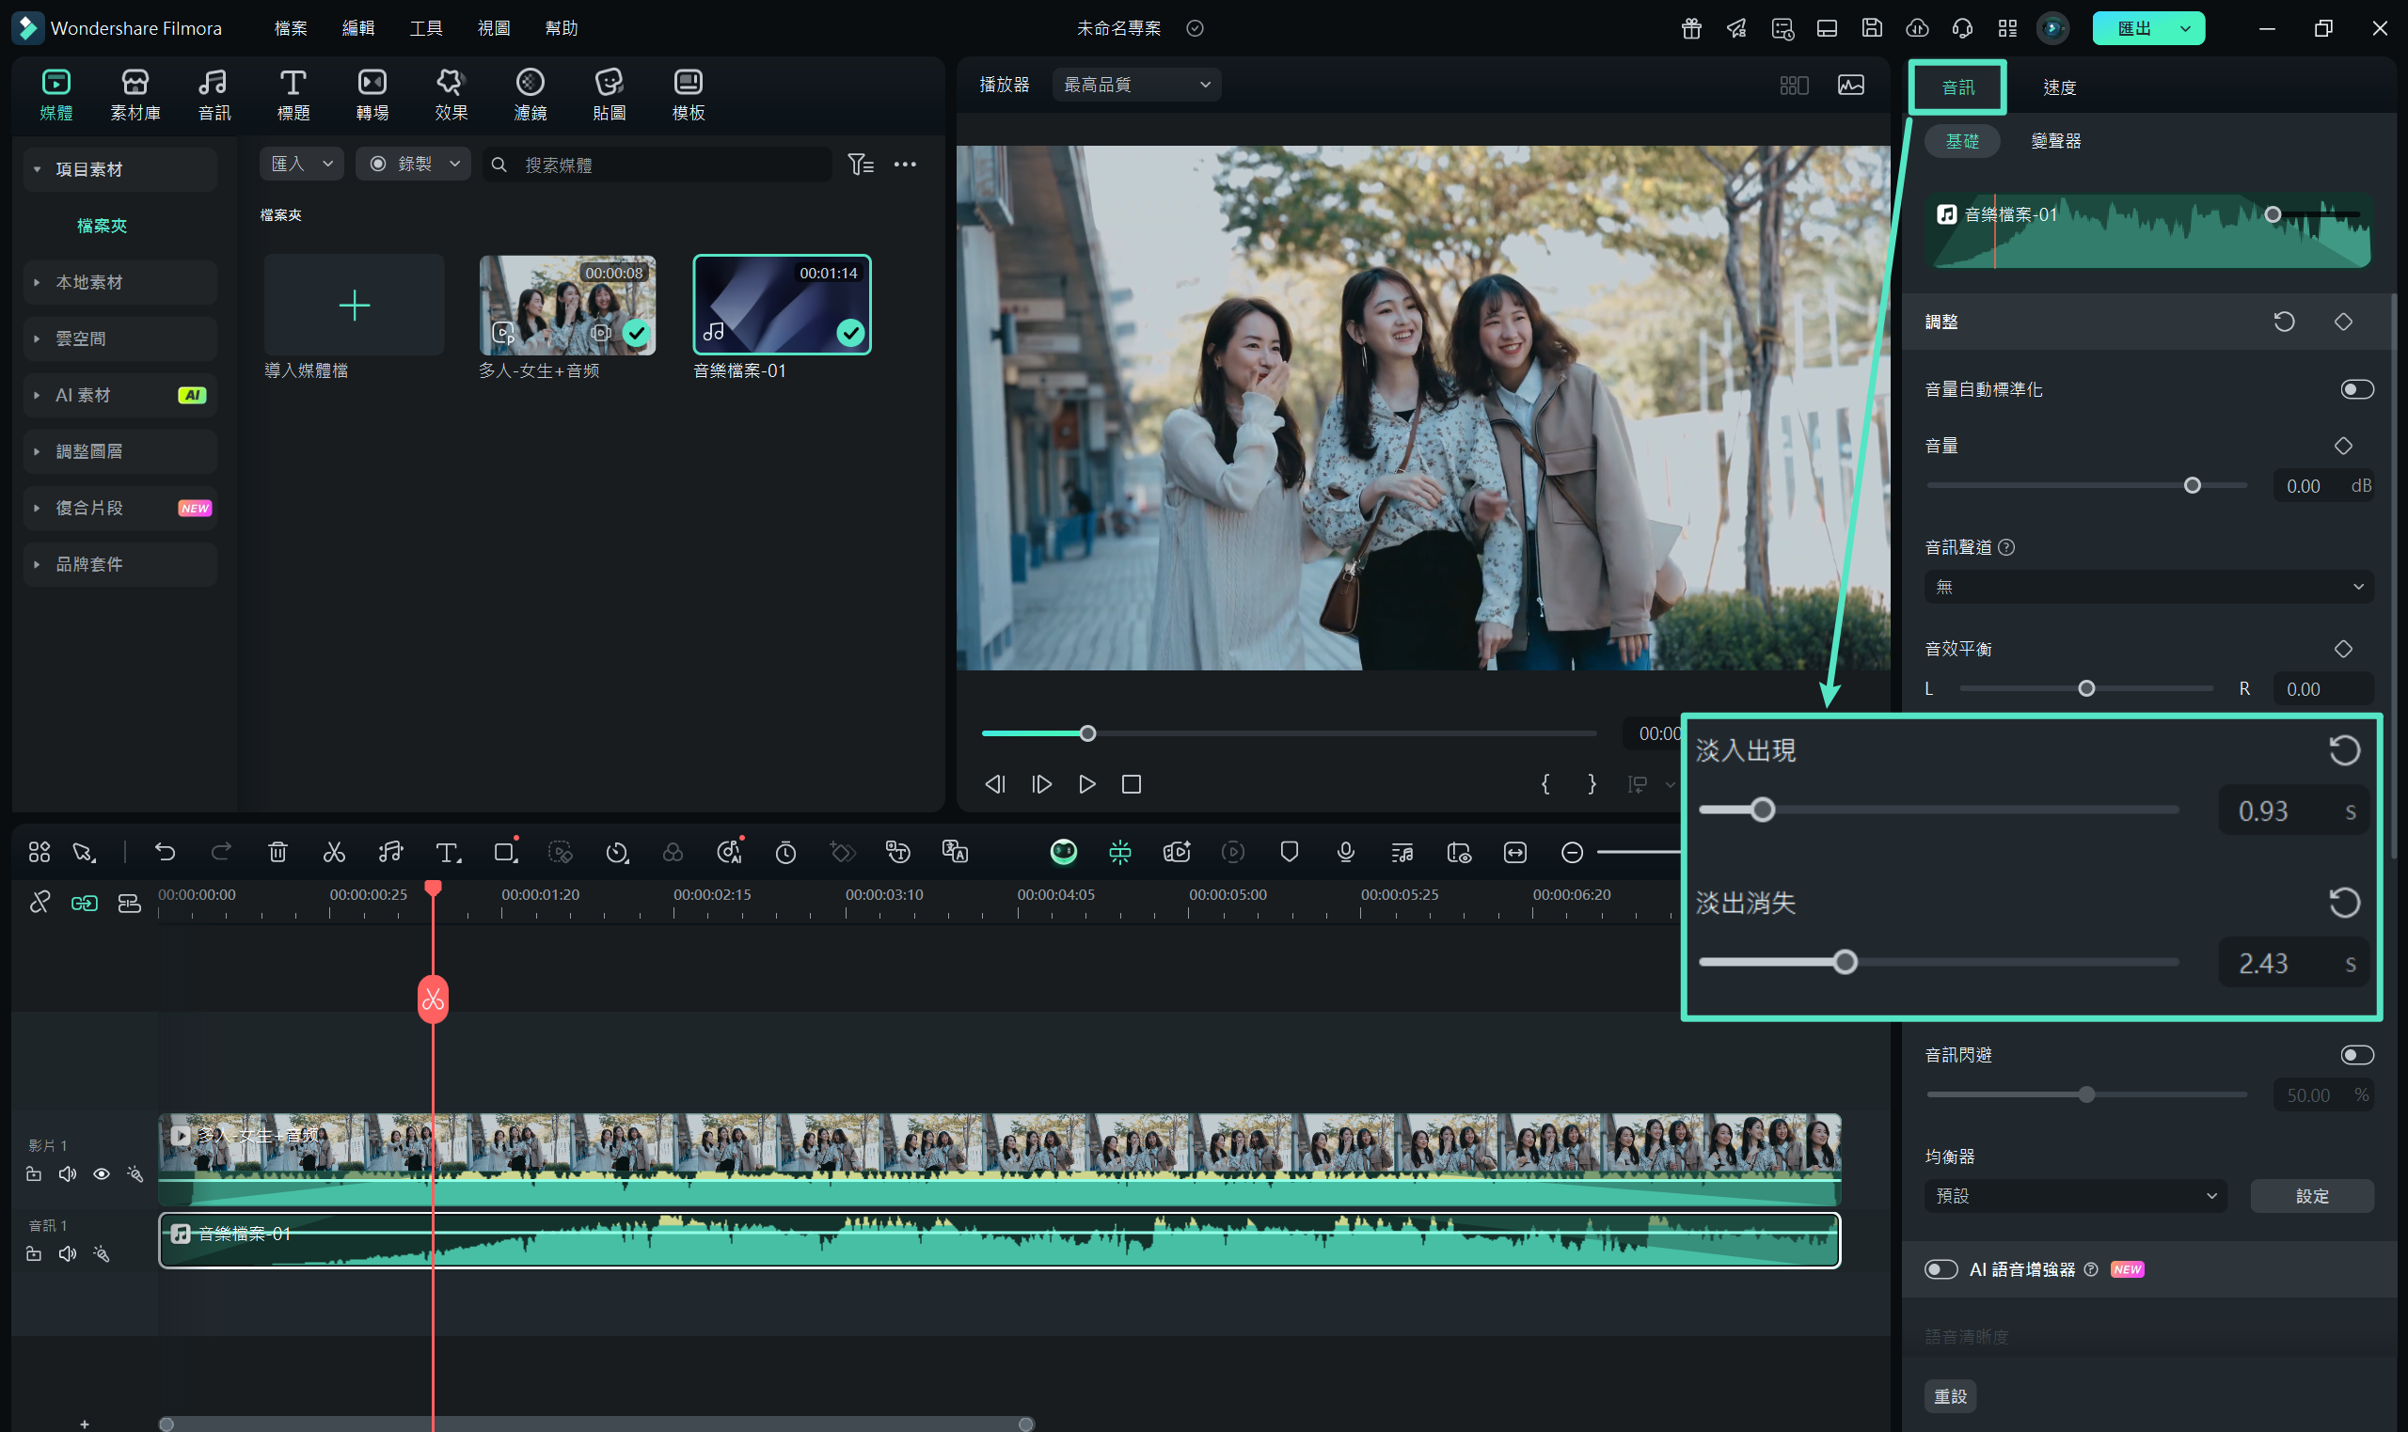Expand the 雲空間 tree item
Screen dimensions: 2408x1432
[x=119, y=338]
